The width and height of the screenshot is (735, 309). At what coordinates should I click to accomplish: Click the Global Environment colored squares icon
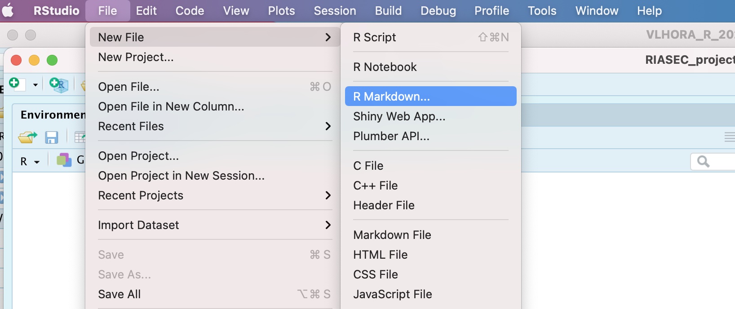tap(64, 160)
